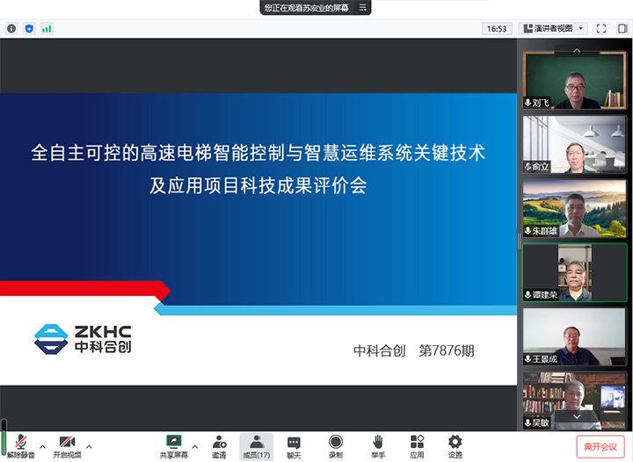Click slide title line 及应用项目科技成果评价会
633x462 pixels.
(x=258, y=186)
